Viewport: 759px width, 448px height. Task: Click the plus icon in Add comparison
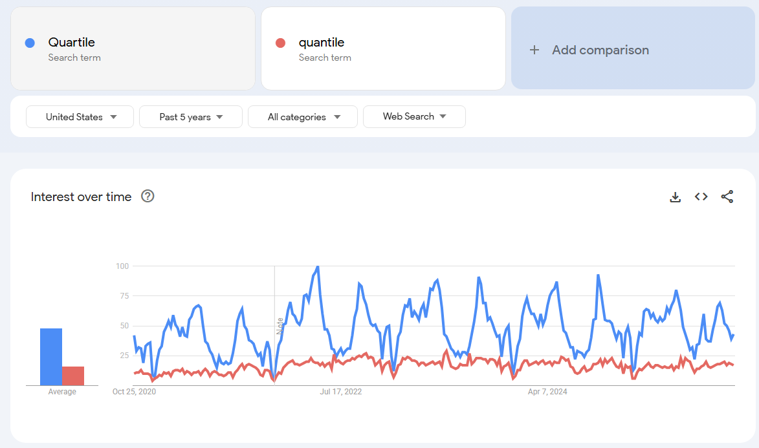click(x=534, y=50)
